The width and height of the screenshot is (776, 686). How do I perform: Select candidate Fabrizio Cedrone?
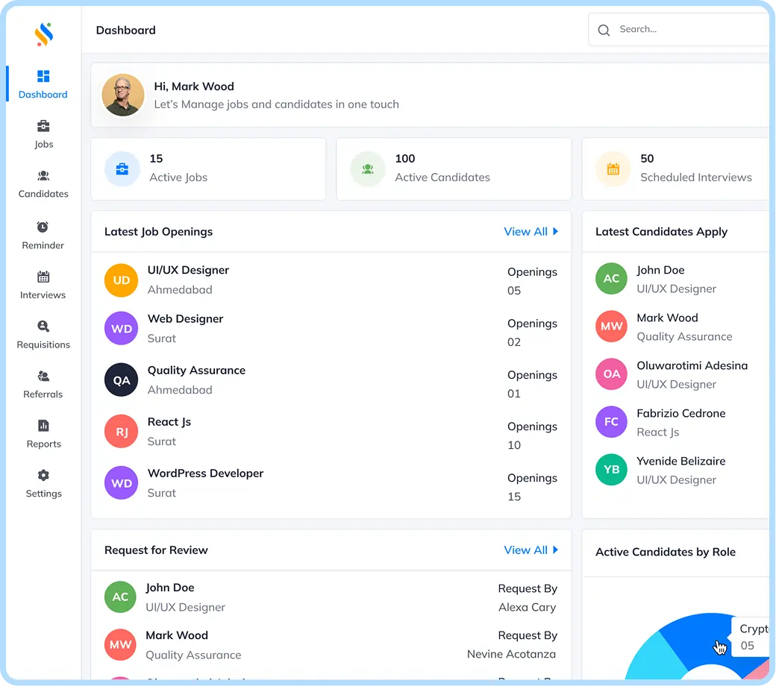coord(681,414)
